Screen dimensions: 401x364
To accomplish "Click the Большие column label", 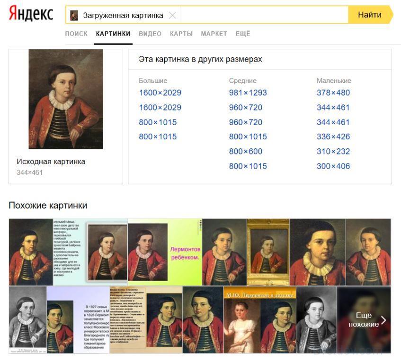I will [153, 81].
